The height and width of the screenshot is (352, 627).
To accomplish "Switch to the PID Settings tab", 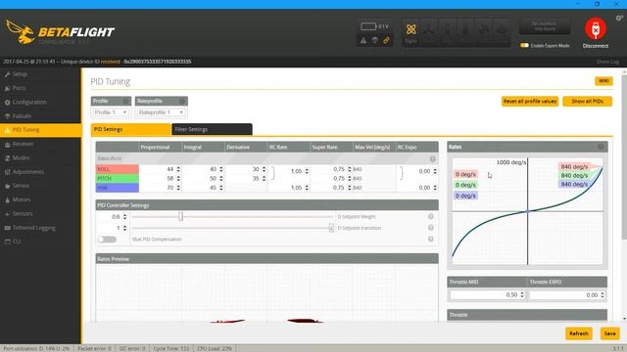I will pyautogui.click(x=131, y=129).
